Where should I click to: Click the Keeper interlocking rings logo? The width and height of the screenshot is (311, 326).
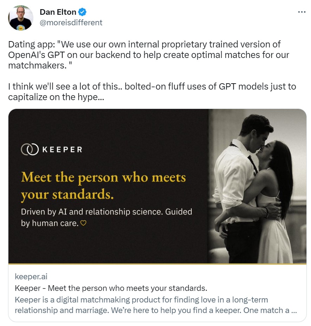[x=30, y=149]
